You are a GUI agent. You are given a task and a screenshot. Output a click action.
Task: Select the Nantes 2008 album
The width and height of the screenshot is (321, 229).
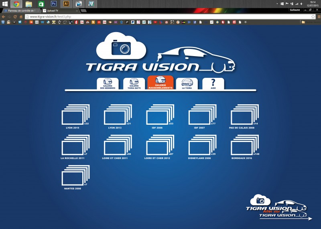tap(75, 176)
